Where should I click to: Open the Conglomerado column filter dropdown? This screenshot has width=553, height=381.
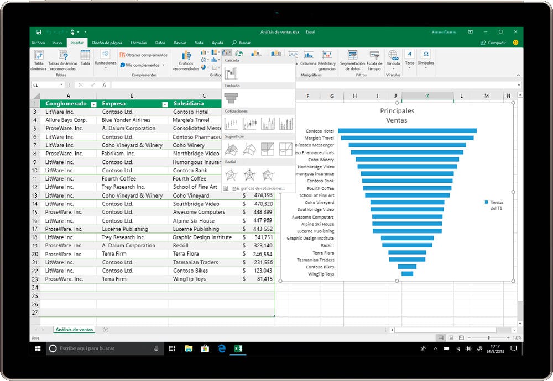[93, 104]
